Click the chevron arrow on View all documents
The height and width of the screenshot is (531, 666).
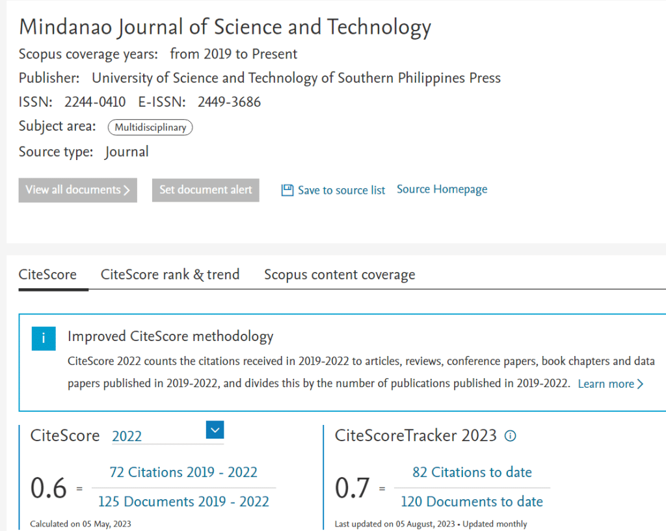pyautogui.click(x=127, y=189)
